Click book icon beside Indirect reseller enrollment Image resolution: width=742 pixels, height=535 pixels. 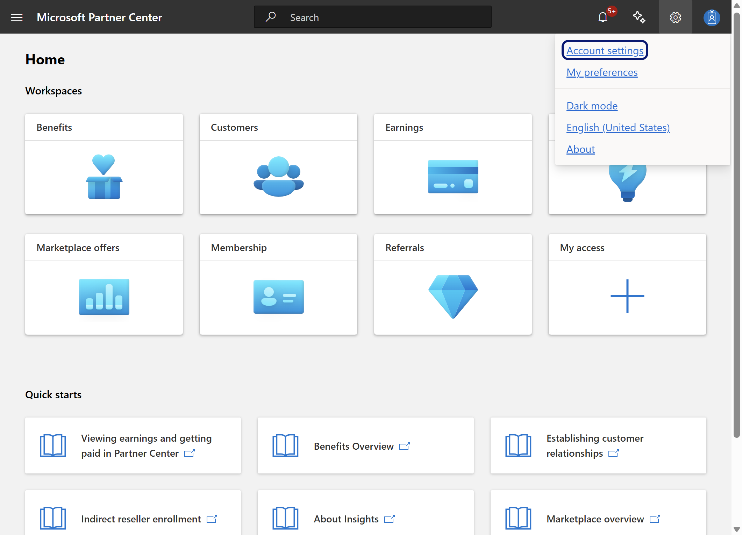click(53, 518)
